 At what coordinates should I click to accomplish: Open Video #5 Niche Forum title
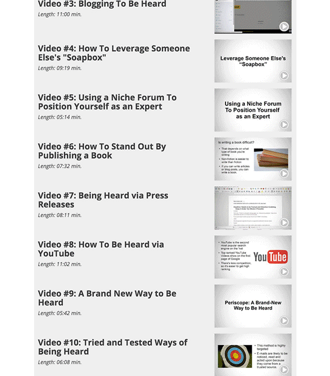[x=107, y=102]
